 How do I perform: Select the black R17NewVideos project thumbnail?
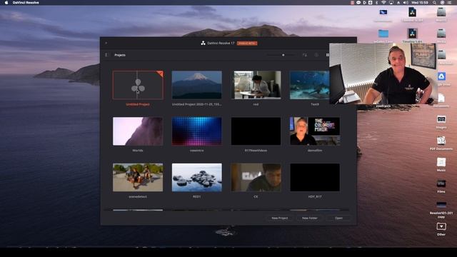[x=256, y=131]
